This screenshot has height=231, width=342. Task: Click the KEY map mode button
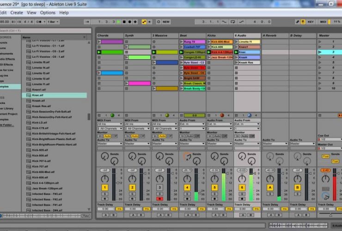pyautogui.click(x=311, y=22)
